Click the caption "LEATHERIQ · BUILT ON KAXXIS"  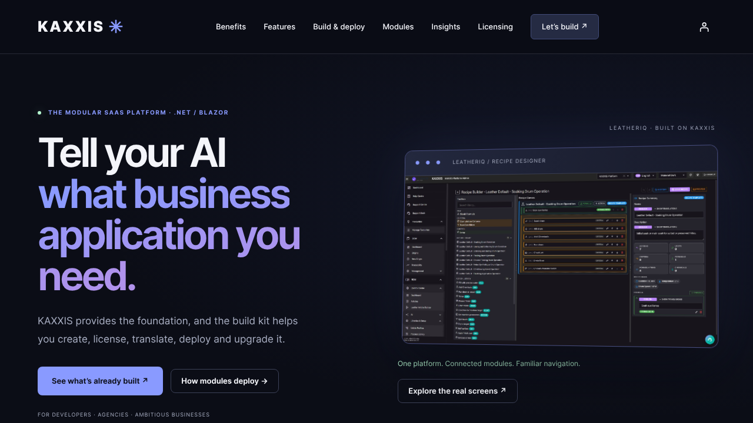click(662, 128)
